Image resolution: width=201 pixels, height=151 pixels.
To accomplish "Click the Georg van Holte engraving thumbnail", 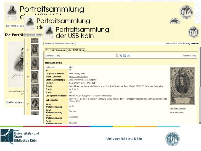I will coord(182,86).
